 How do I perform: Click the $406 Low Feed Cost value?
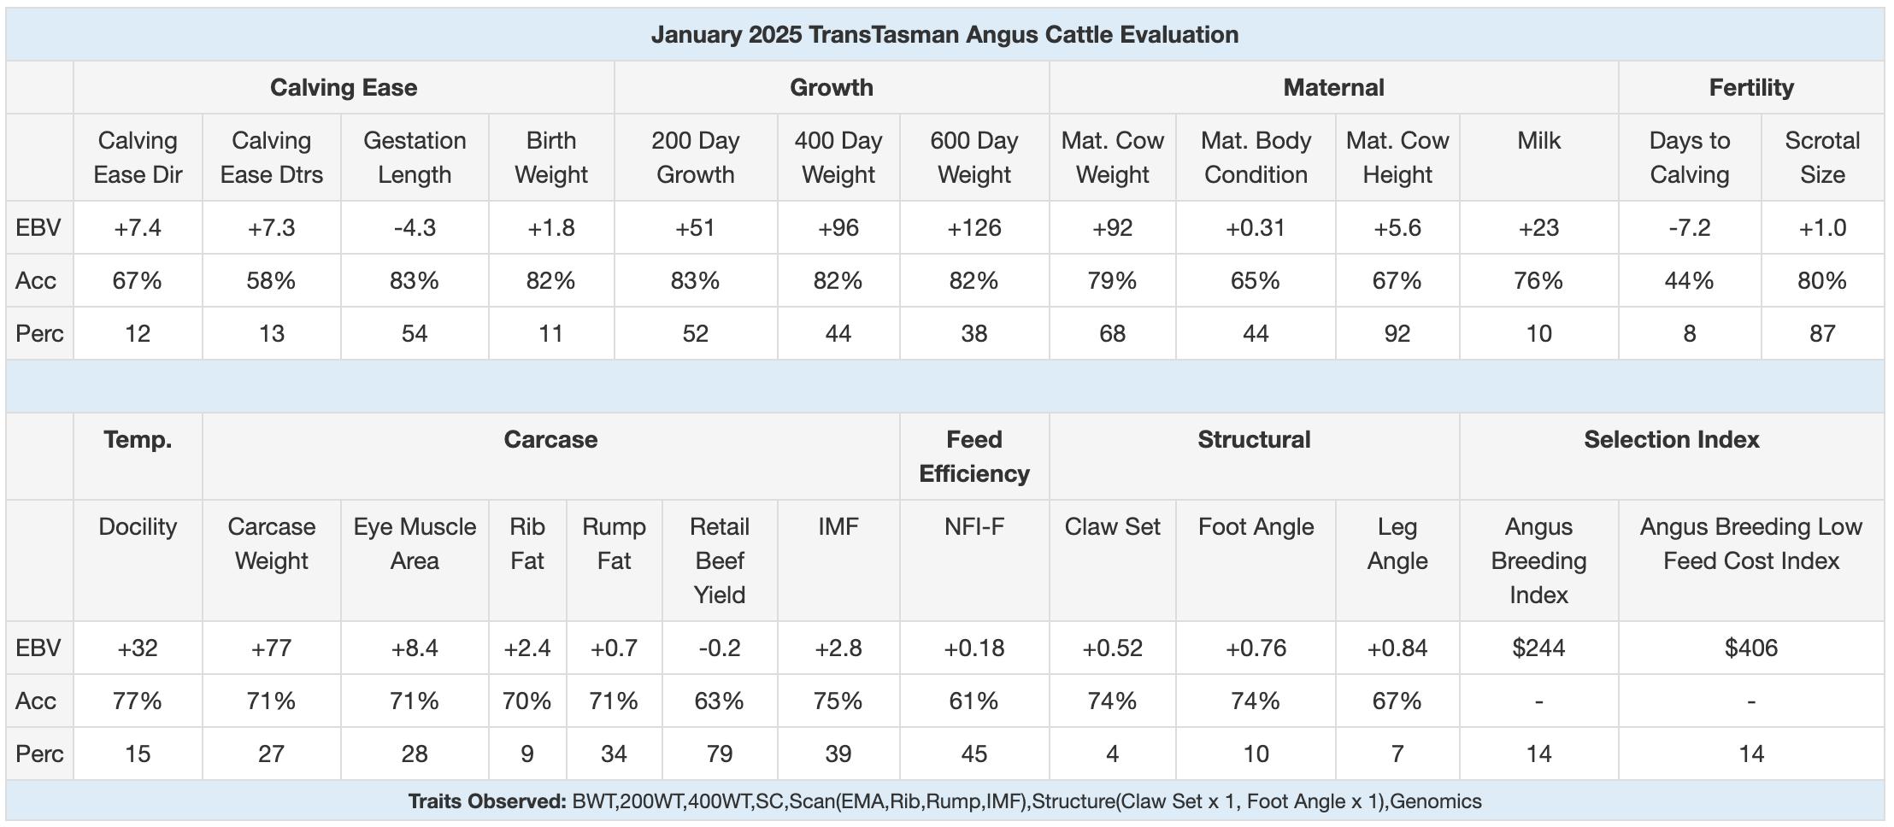pos(1750,648)
